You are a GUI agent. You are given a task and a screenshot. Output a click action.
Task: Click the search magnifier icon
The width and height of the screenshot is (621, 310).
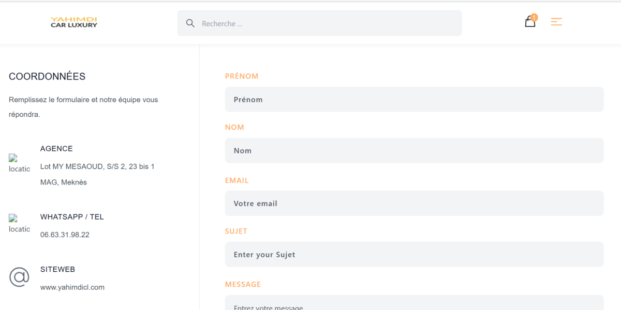[x=190, y=23]
